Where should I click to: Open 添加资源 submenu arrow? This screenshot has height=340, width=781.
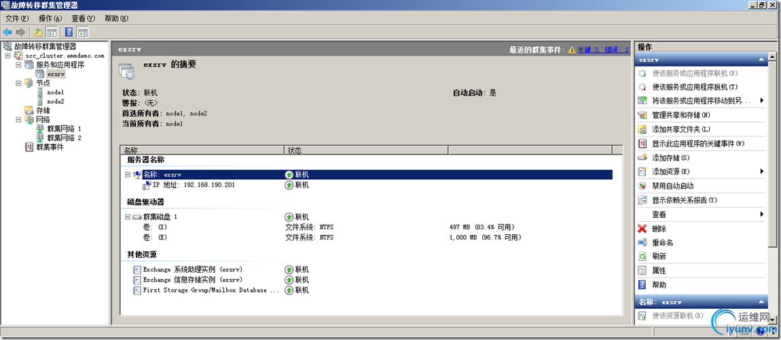point(762,172)
